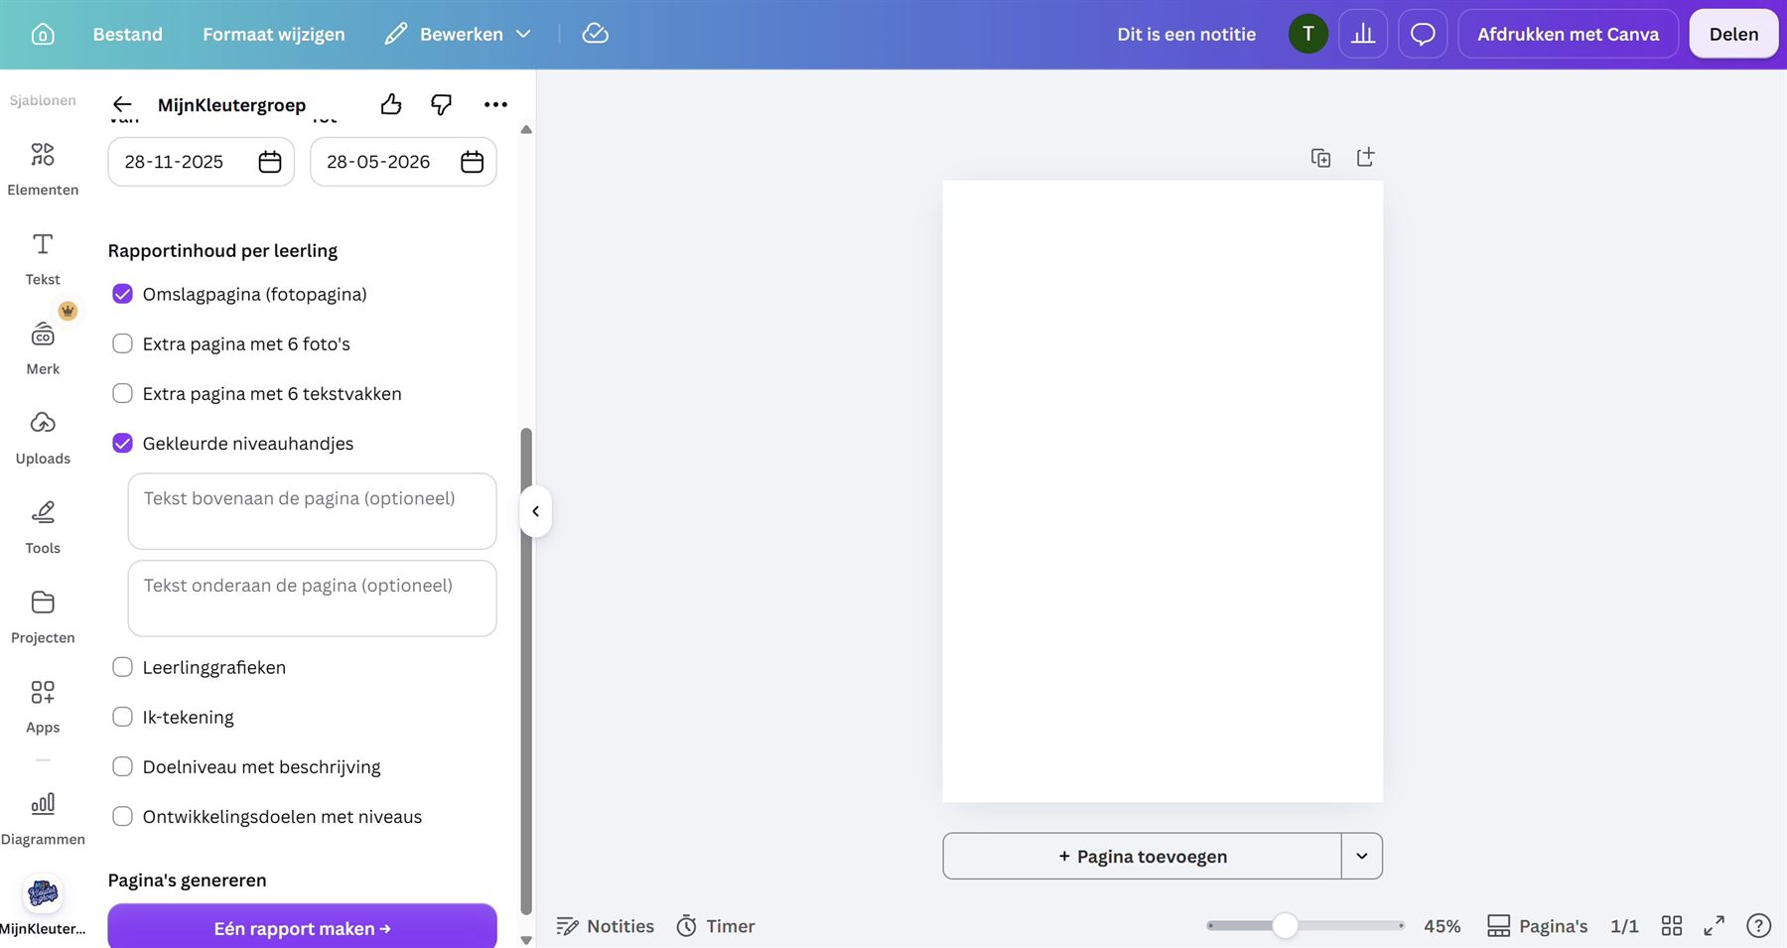Viewport: 1787px width, 948px height.
Task: Expand Bewerken dropdown menu
Action: (458, 34)
